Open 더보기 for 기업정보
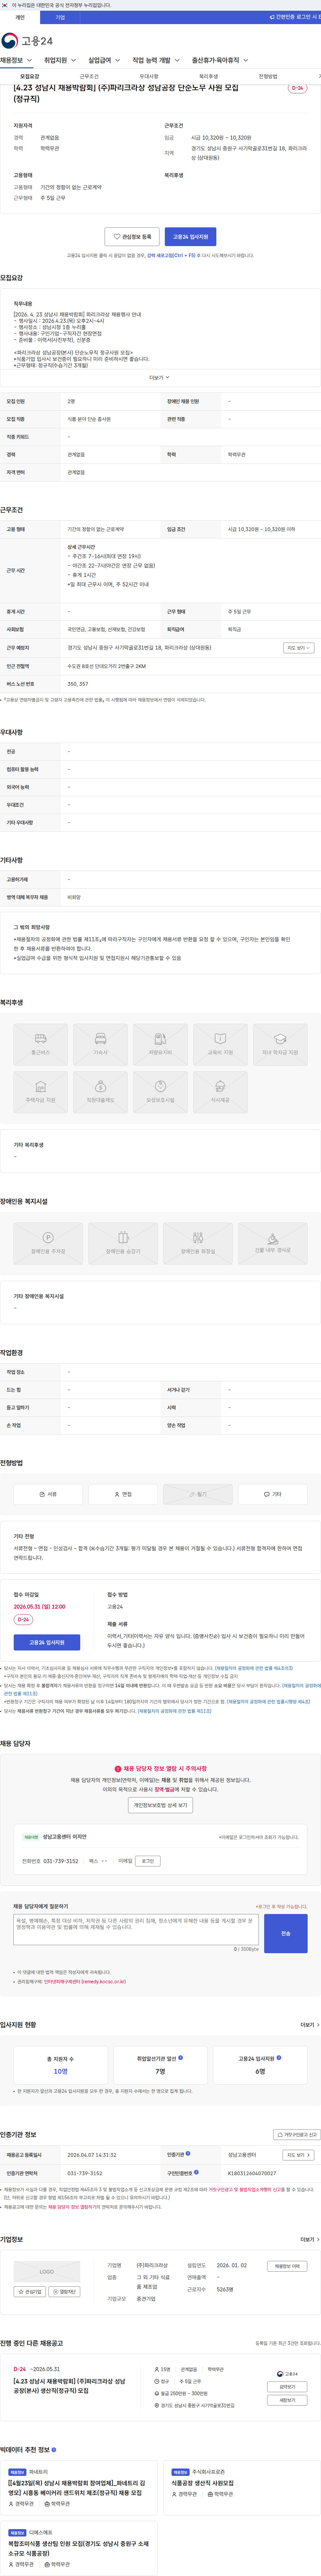321x2576 pixels. pos(310,2239)
